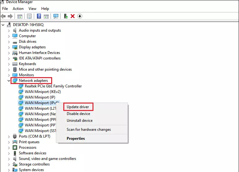Click the Display adapters category icon
The width and height of the screenshot is (239, 172).
pyautogui.click(x=15, y=47)
